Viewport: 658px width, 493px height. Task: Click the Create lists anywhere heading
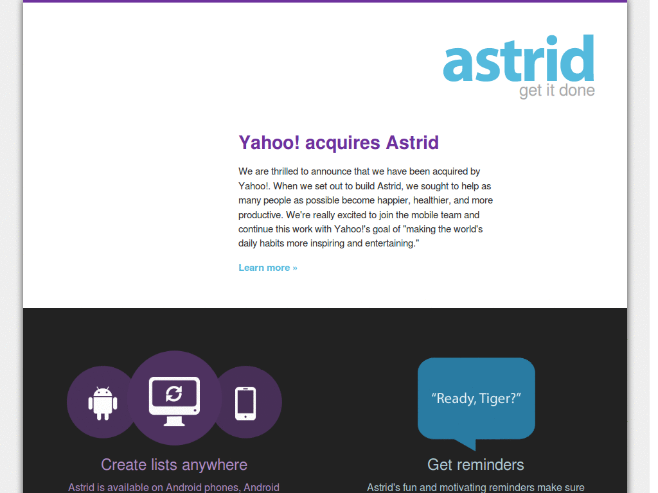[x=174, y=465]
